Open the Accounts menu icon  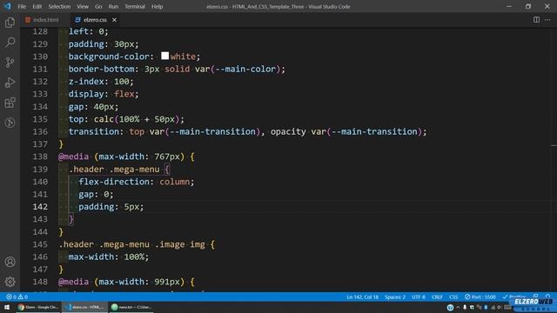pyautogui.click(x=10, y=262)
